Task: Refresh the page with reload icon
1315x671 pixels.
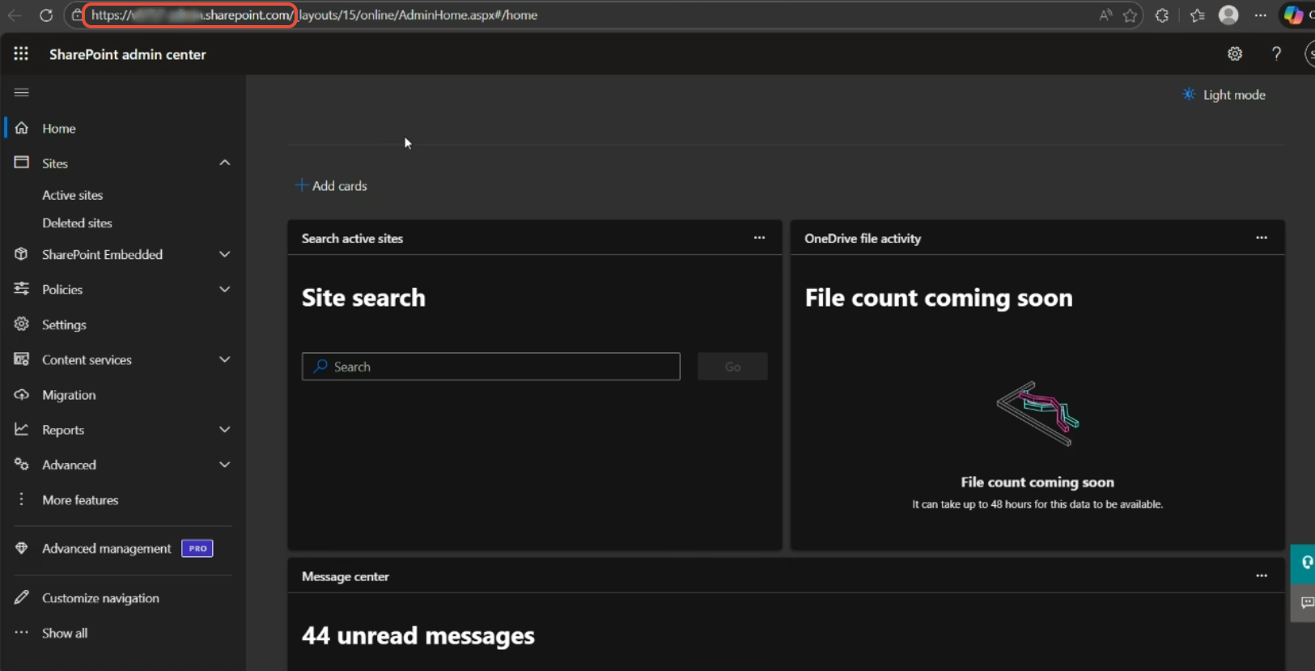Action: (46, 15)
